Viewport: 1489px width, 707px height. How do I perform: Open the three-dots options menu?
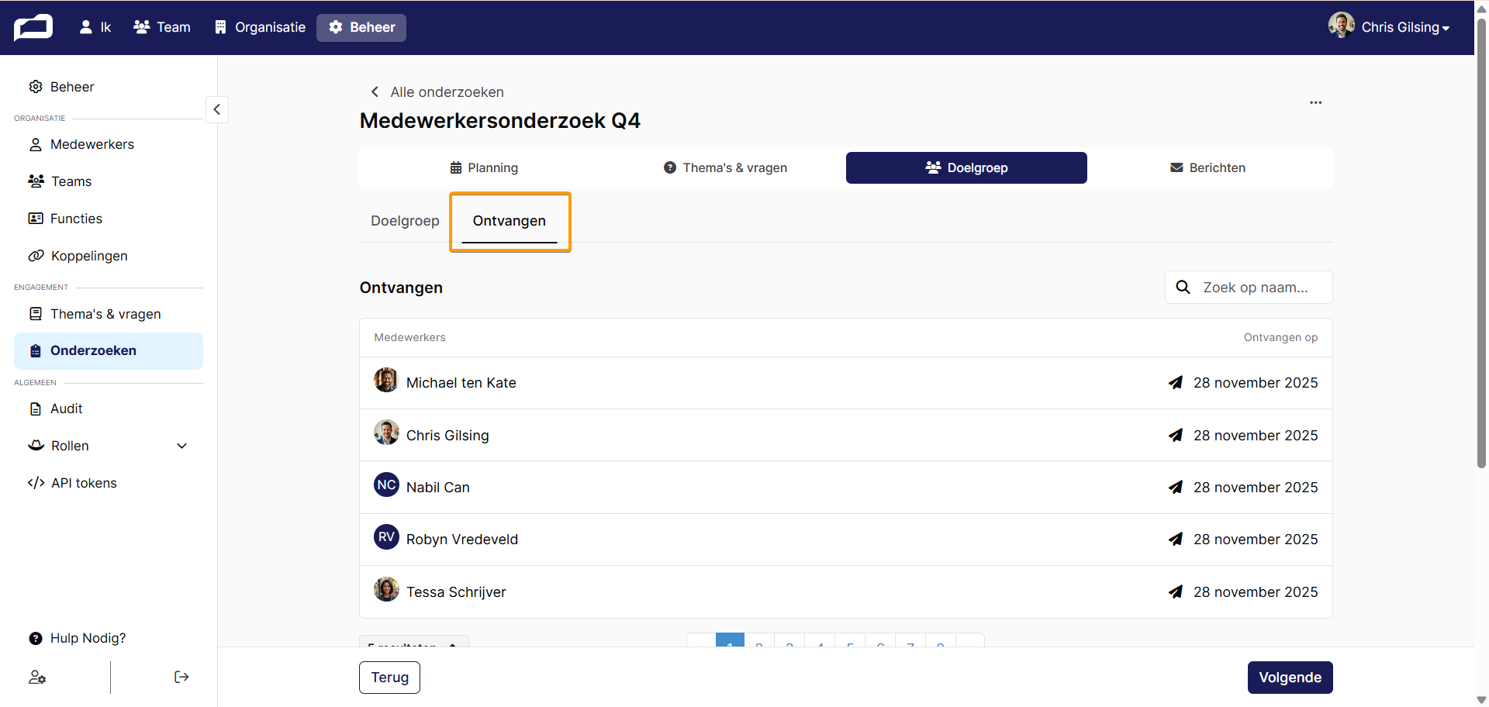(1315, 102)
